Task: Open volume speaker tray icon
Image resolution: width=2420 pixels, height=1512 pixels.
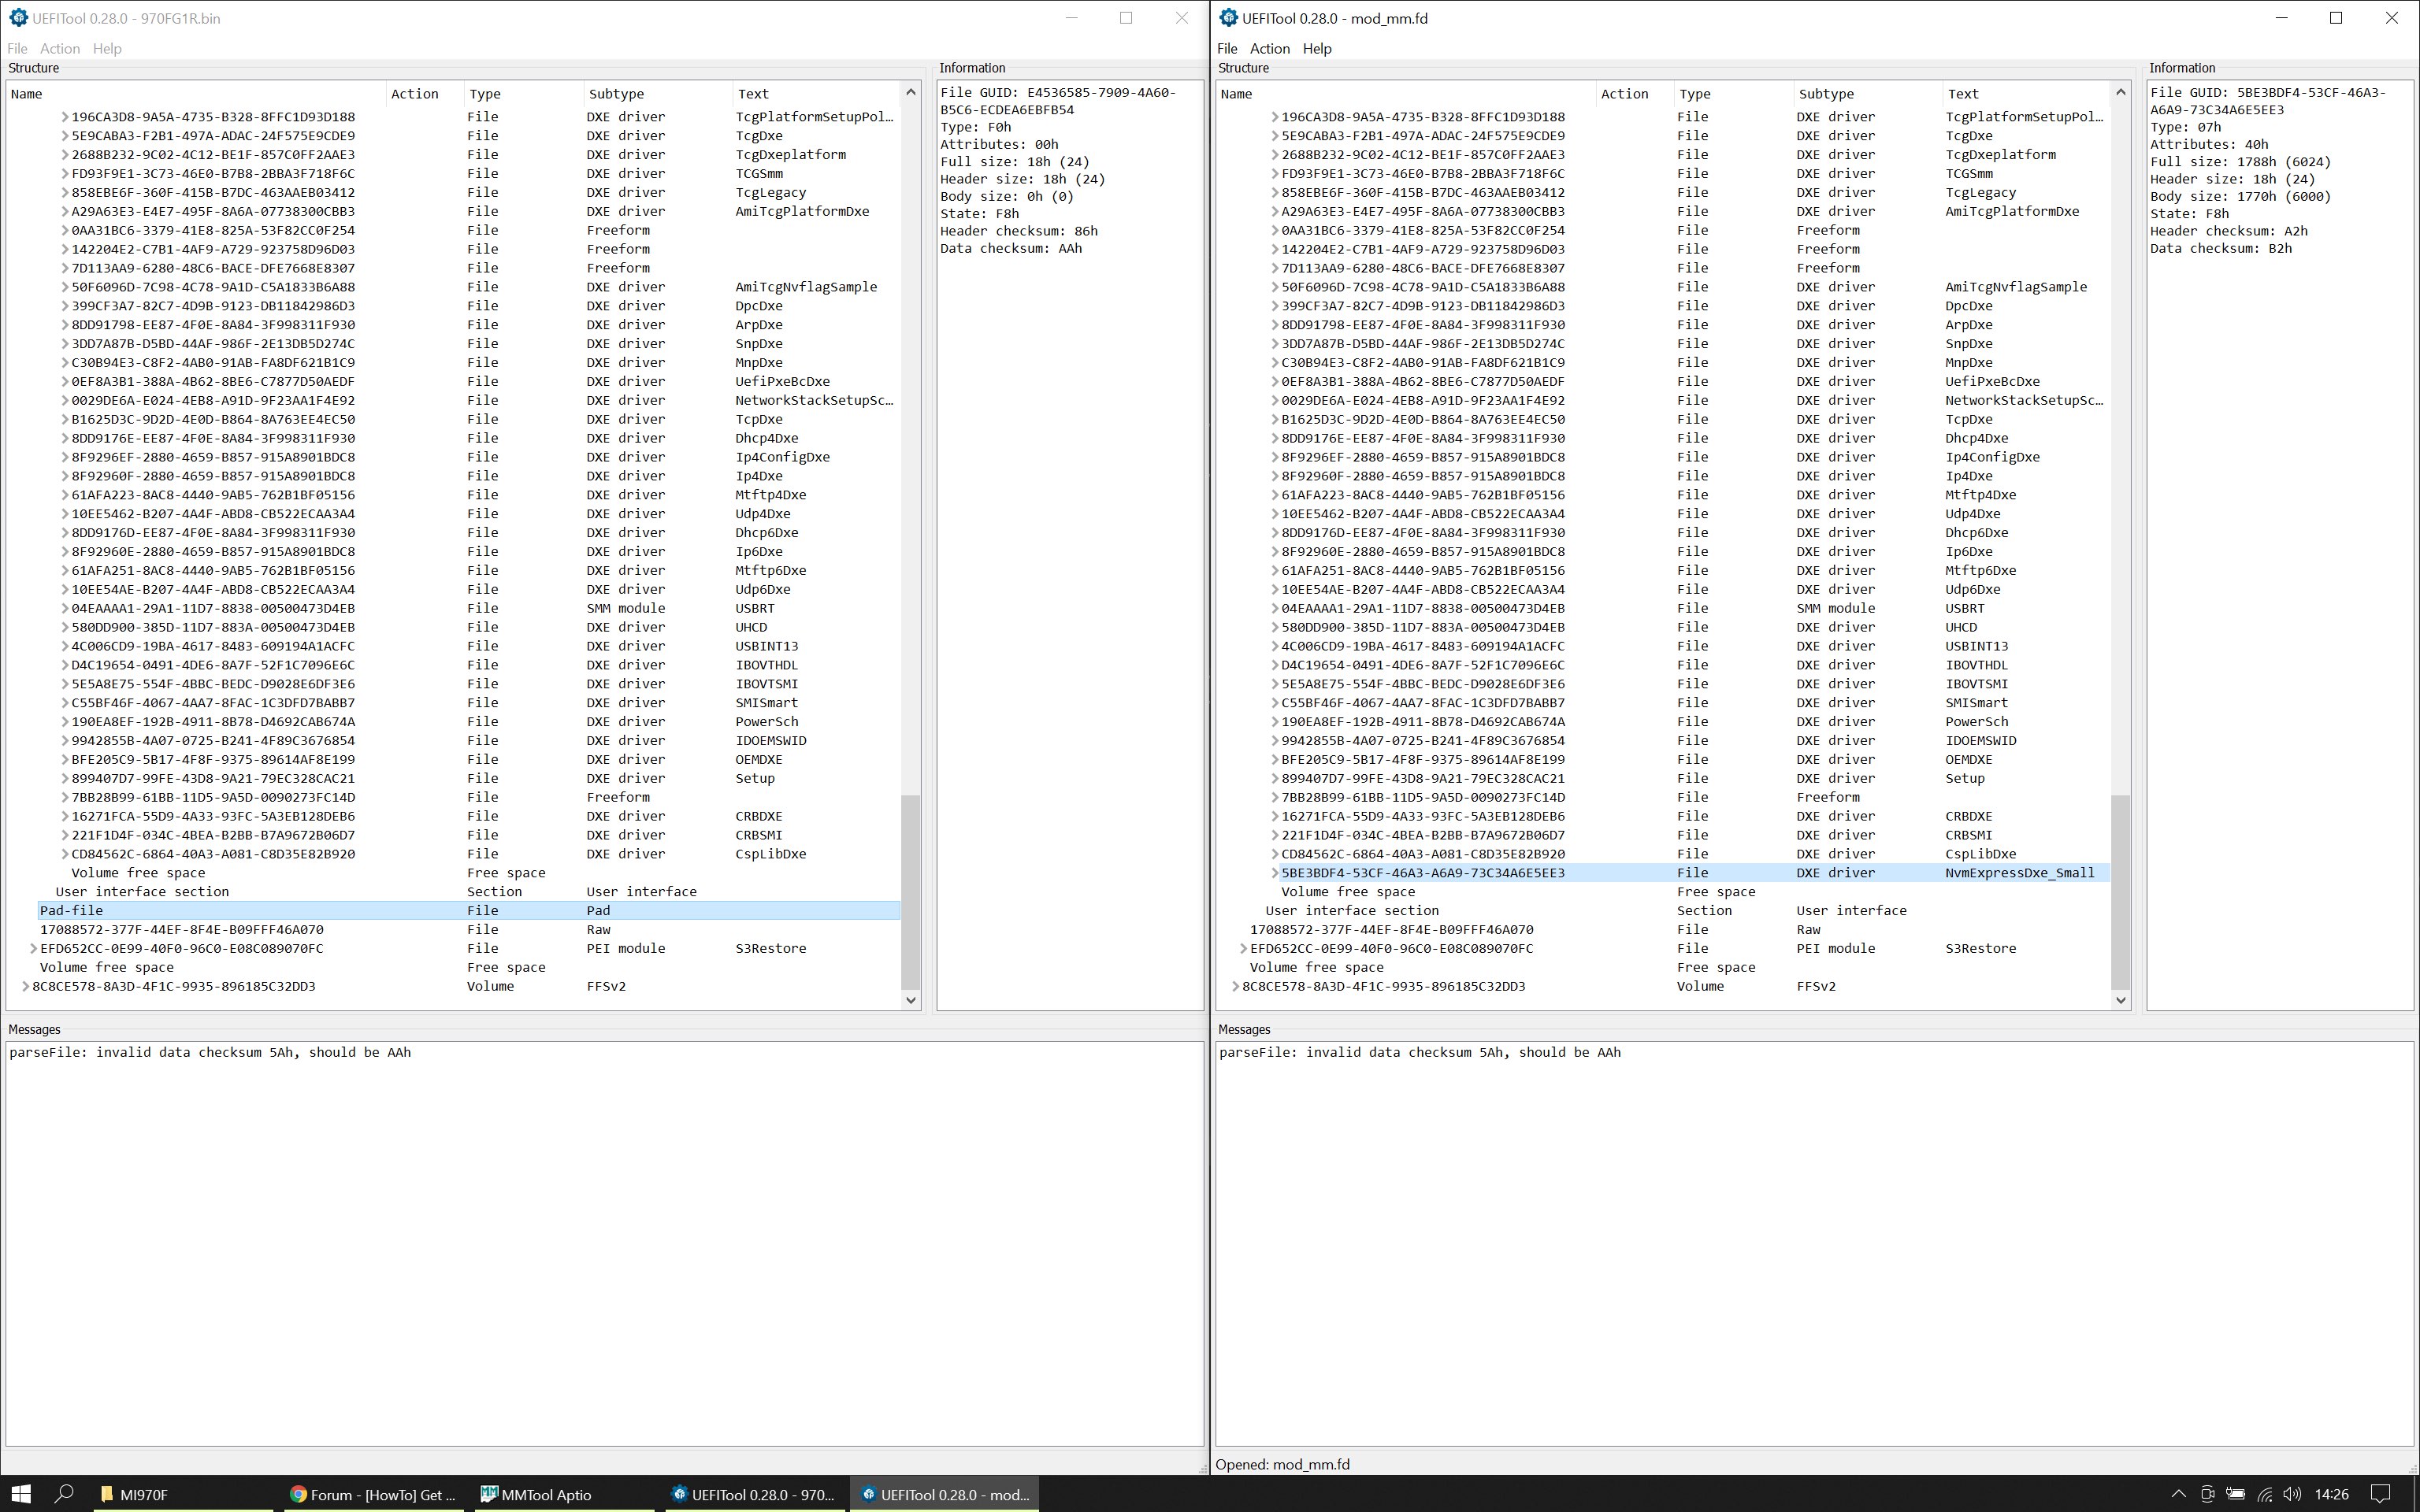Action: point(2293,1494)
